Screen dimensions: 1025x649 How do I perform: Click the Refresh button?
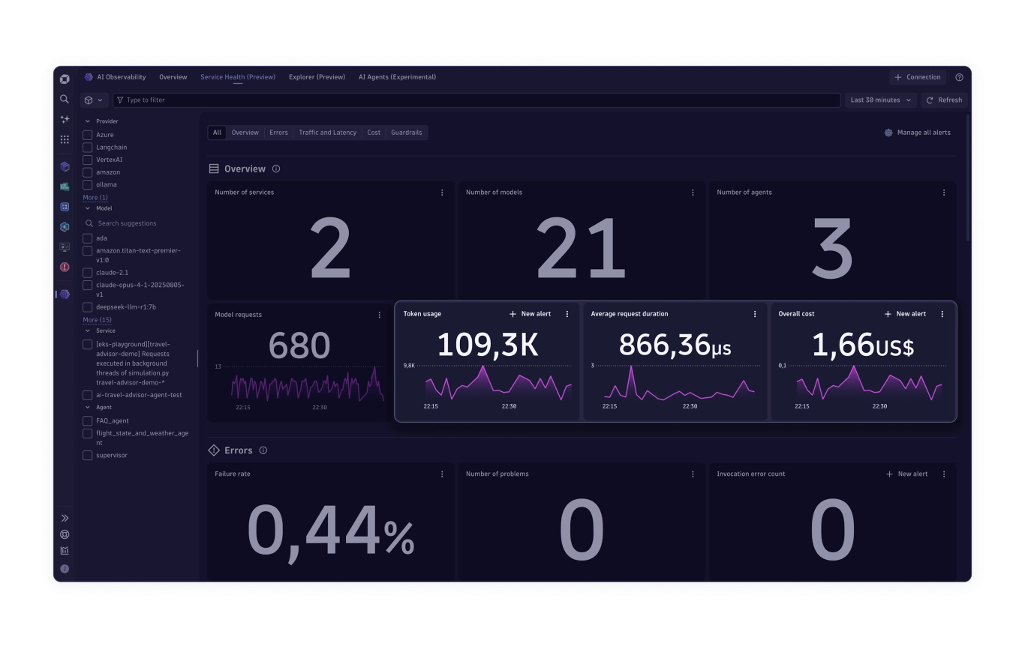tap(943, 100)
